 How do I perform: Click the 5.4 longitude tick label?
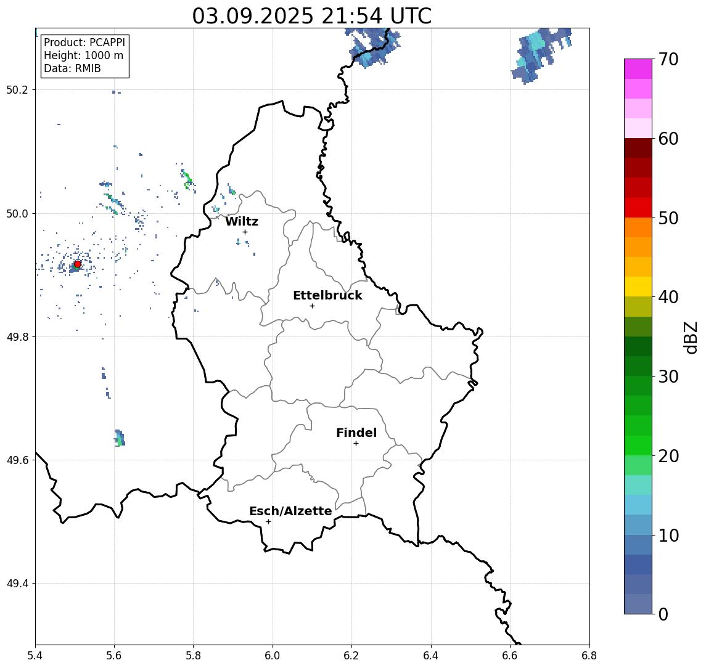[x=35, y=656]
